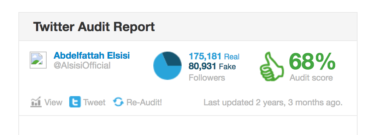This screenshot has height=135, width=371.
Task: Open the Abdelfattah Elsisi profile link
Action: [92, 55]
